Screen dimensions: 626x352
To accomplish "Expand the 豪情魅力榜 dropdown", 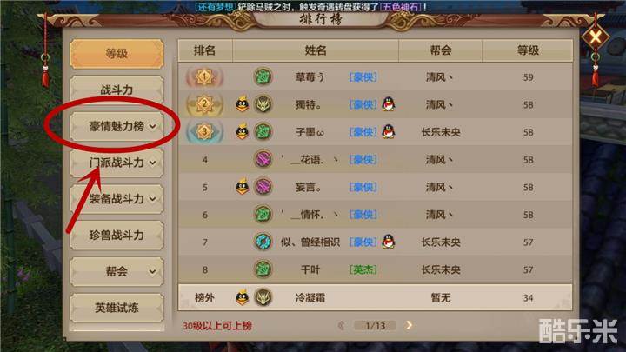I will [x=117, y=127].
